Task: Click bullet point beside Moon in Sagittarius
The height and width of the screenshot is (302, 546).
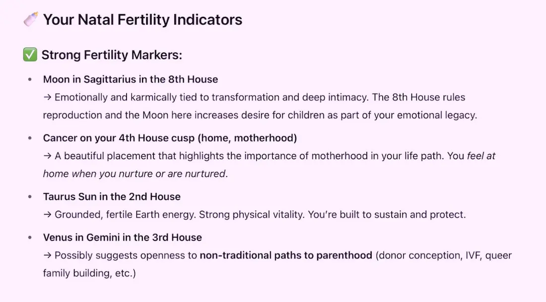Action: coord(30,79)
